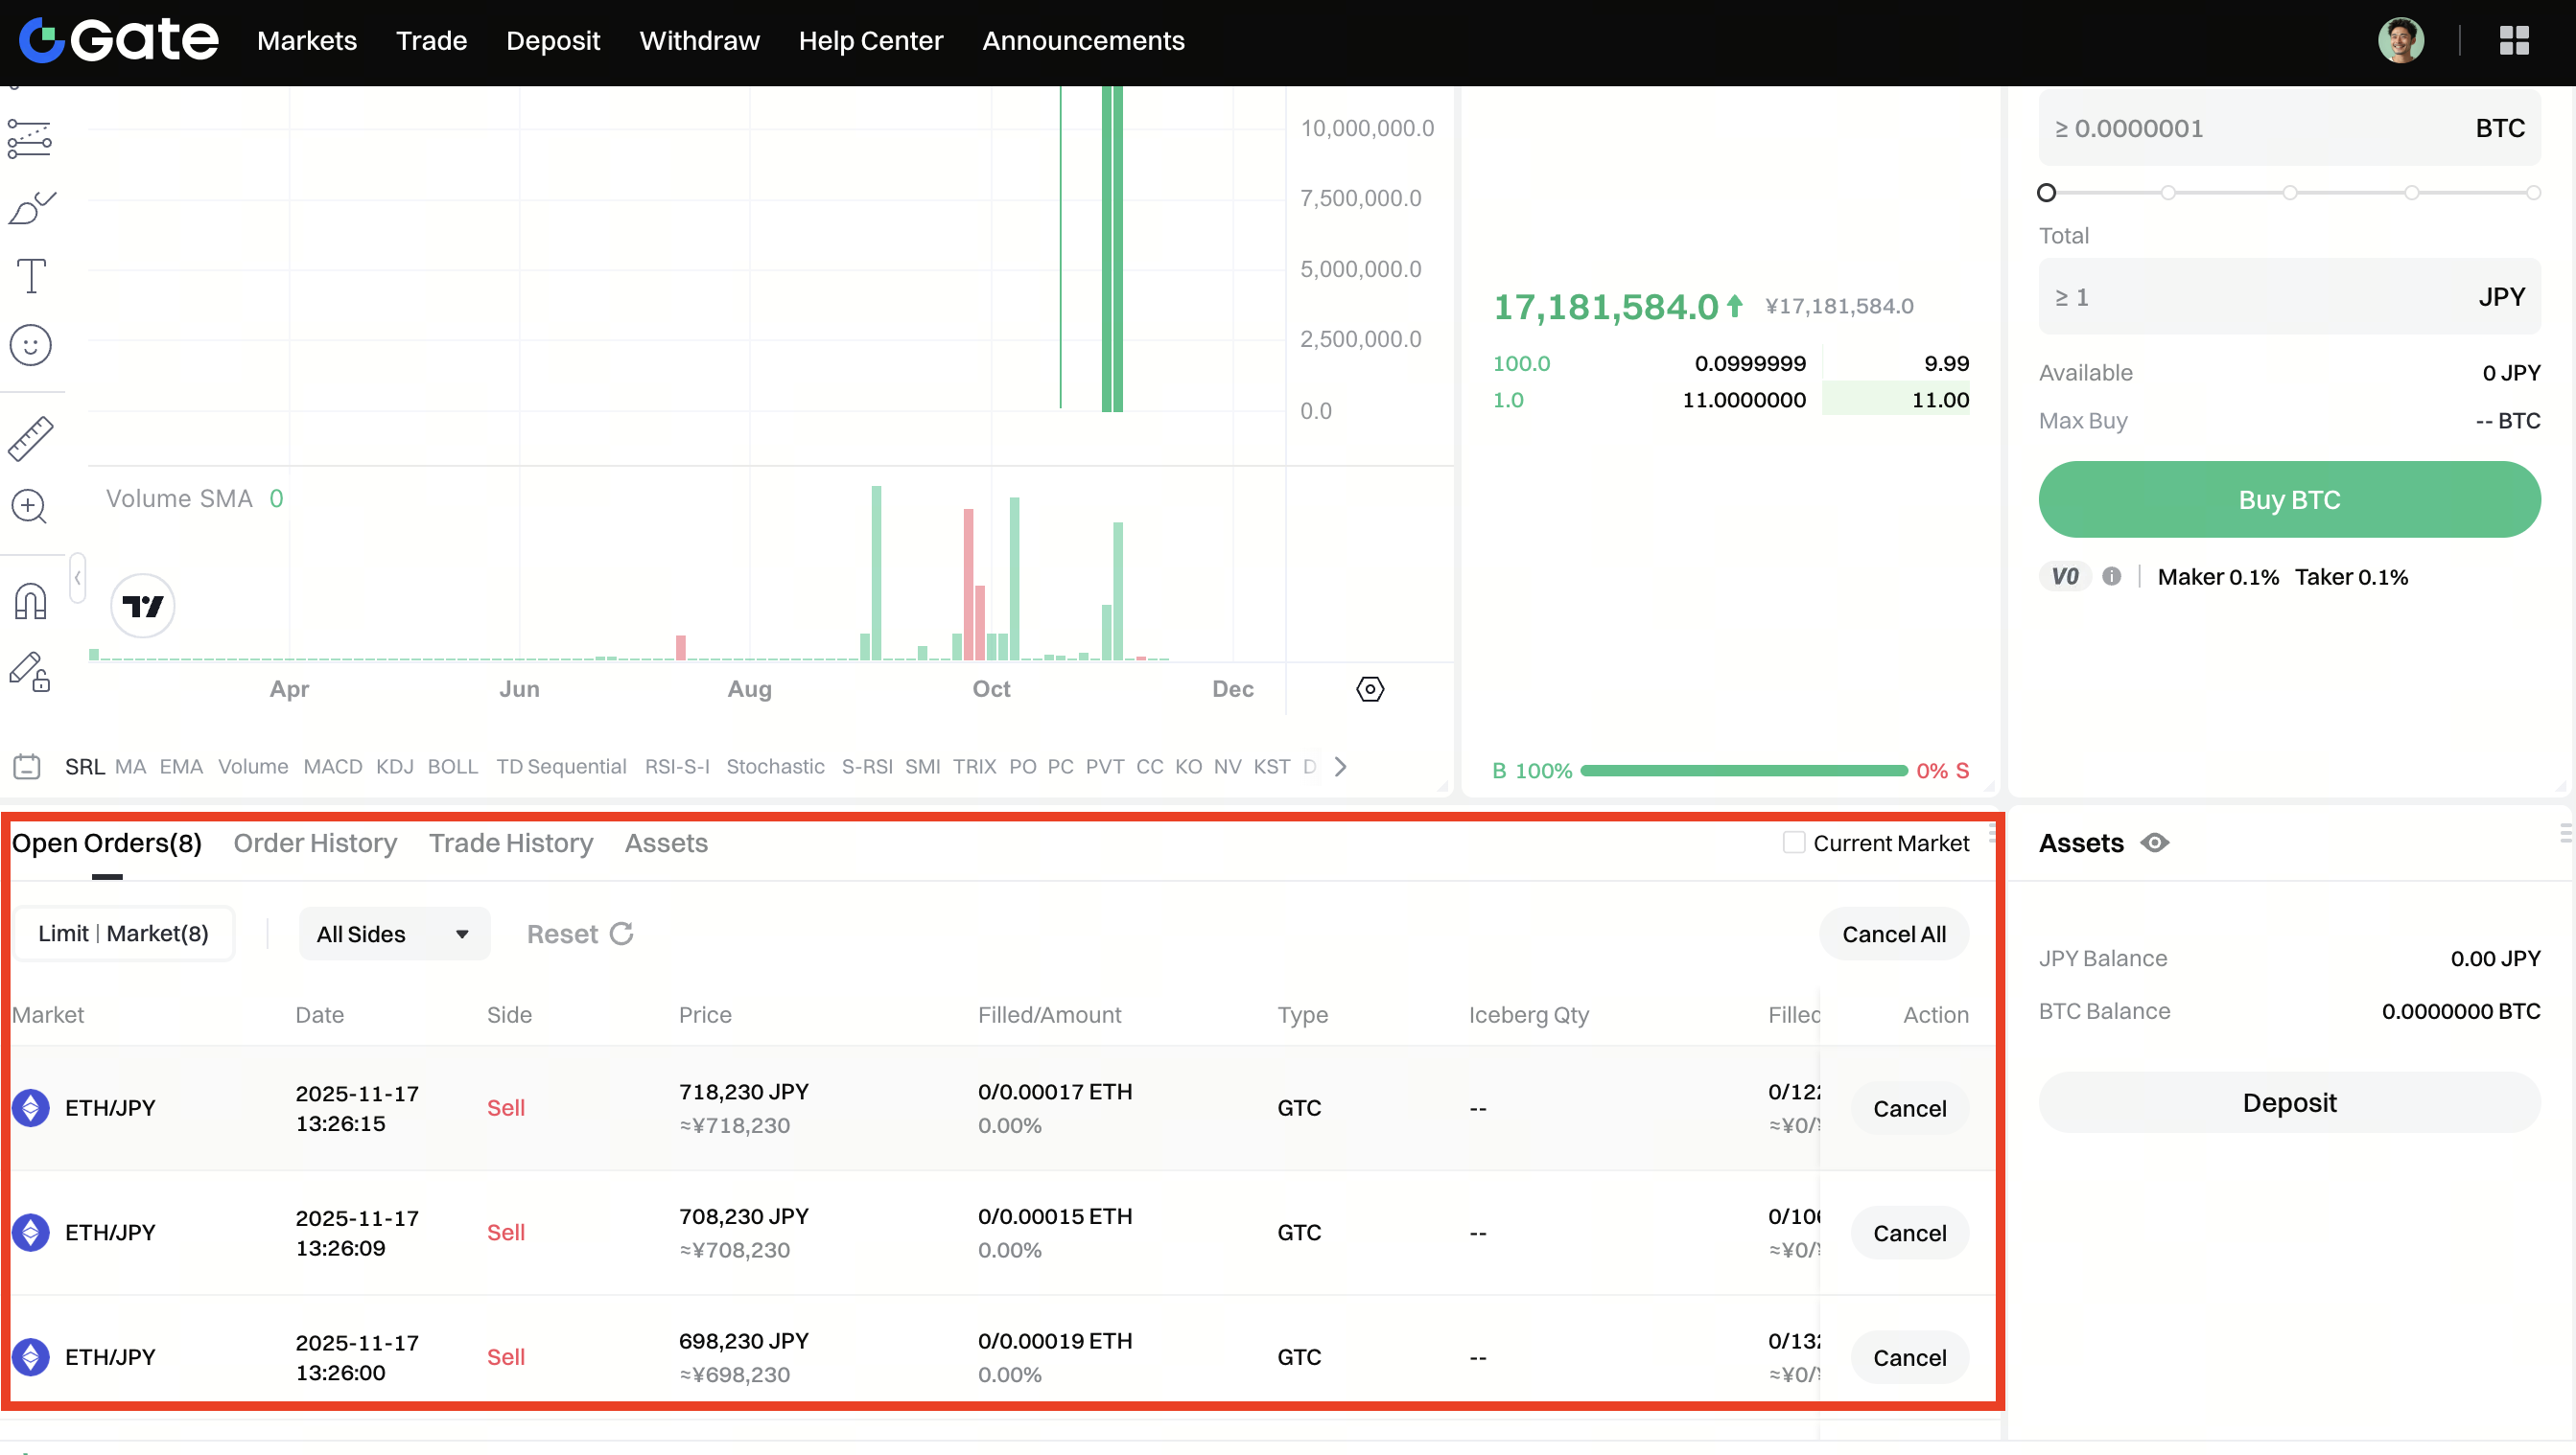Toggle the magnet snap mode icon

coord(30,602)
